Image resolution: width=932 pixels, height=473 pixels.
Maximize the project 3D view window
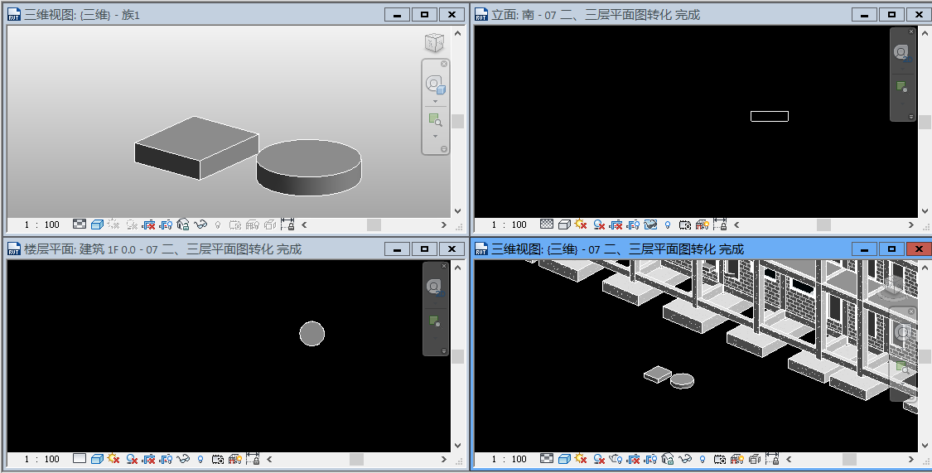[x=891, y=249]
